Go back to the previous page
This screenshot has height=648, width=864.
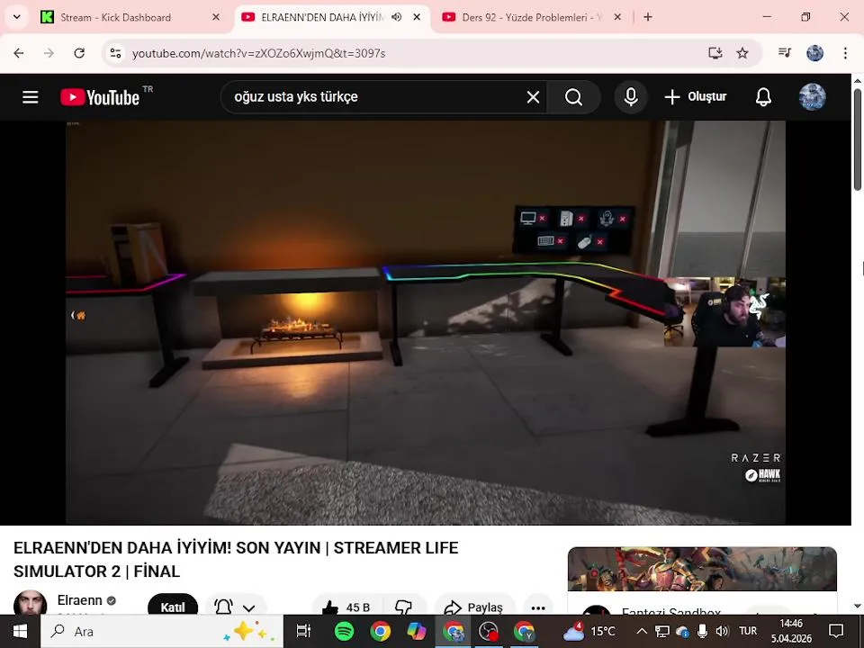(x=19, y=53)
